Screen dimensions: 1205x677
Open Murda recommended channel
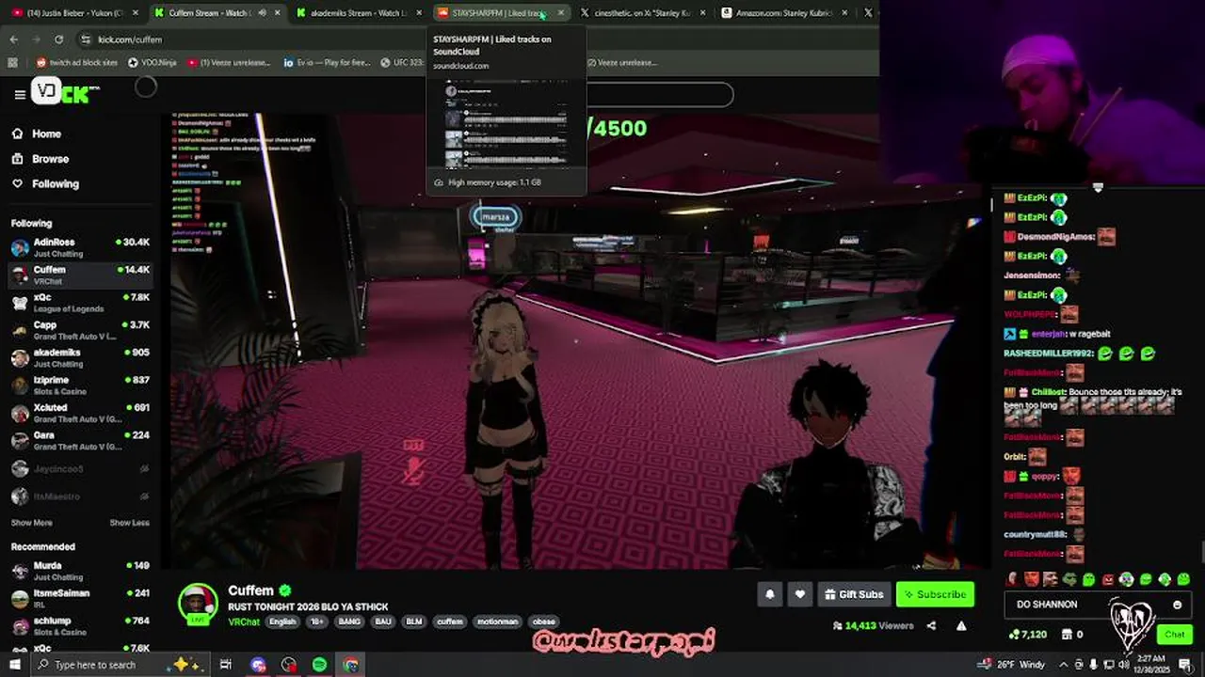click(x=80, y=571)
